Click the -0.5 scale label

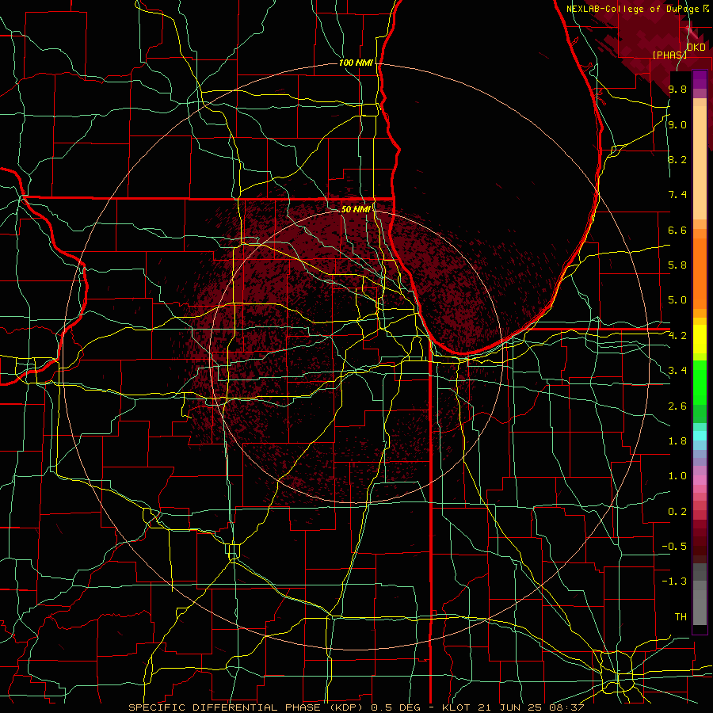[x=674, y=547]
